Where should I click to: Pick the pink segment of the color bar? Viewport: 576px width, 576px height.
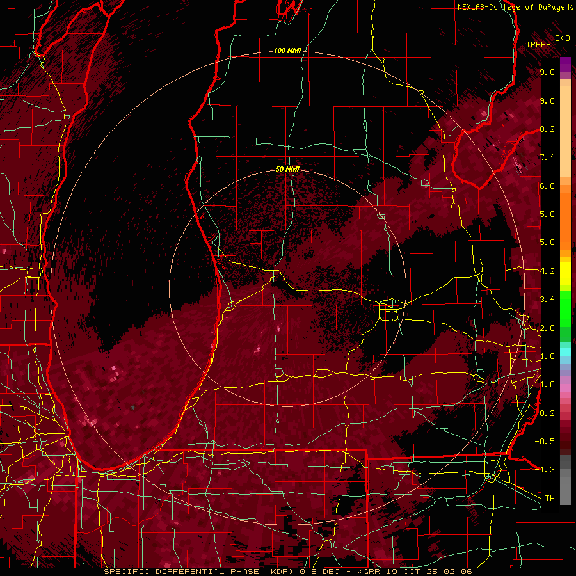click(x=565, y=388)
